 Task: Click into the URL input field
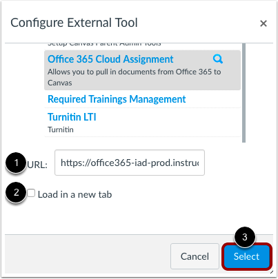130,163
